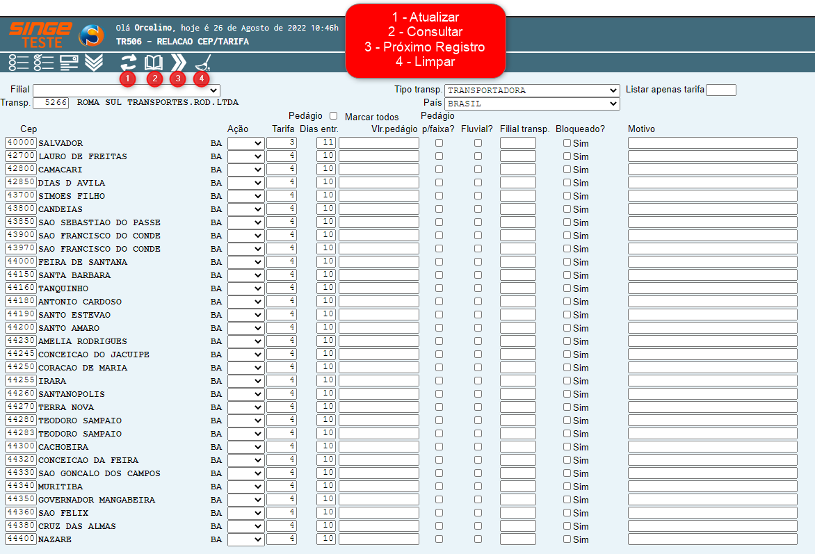This screenshot has width=815, height=554.
Task: Open the checklist menu icon in toolbar
Action: [44, 63]
